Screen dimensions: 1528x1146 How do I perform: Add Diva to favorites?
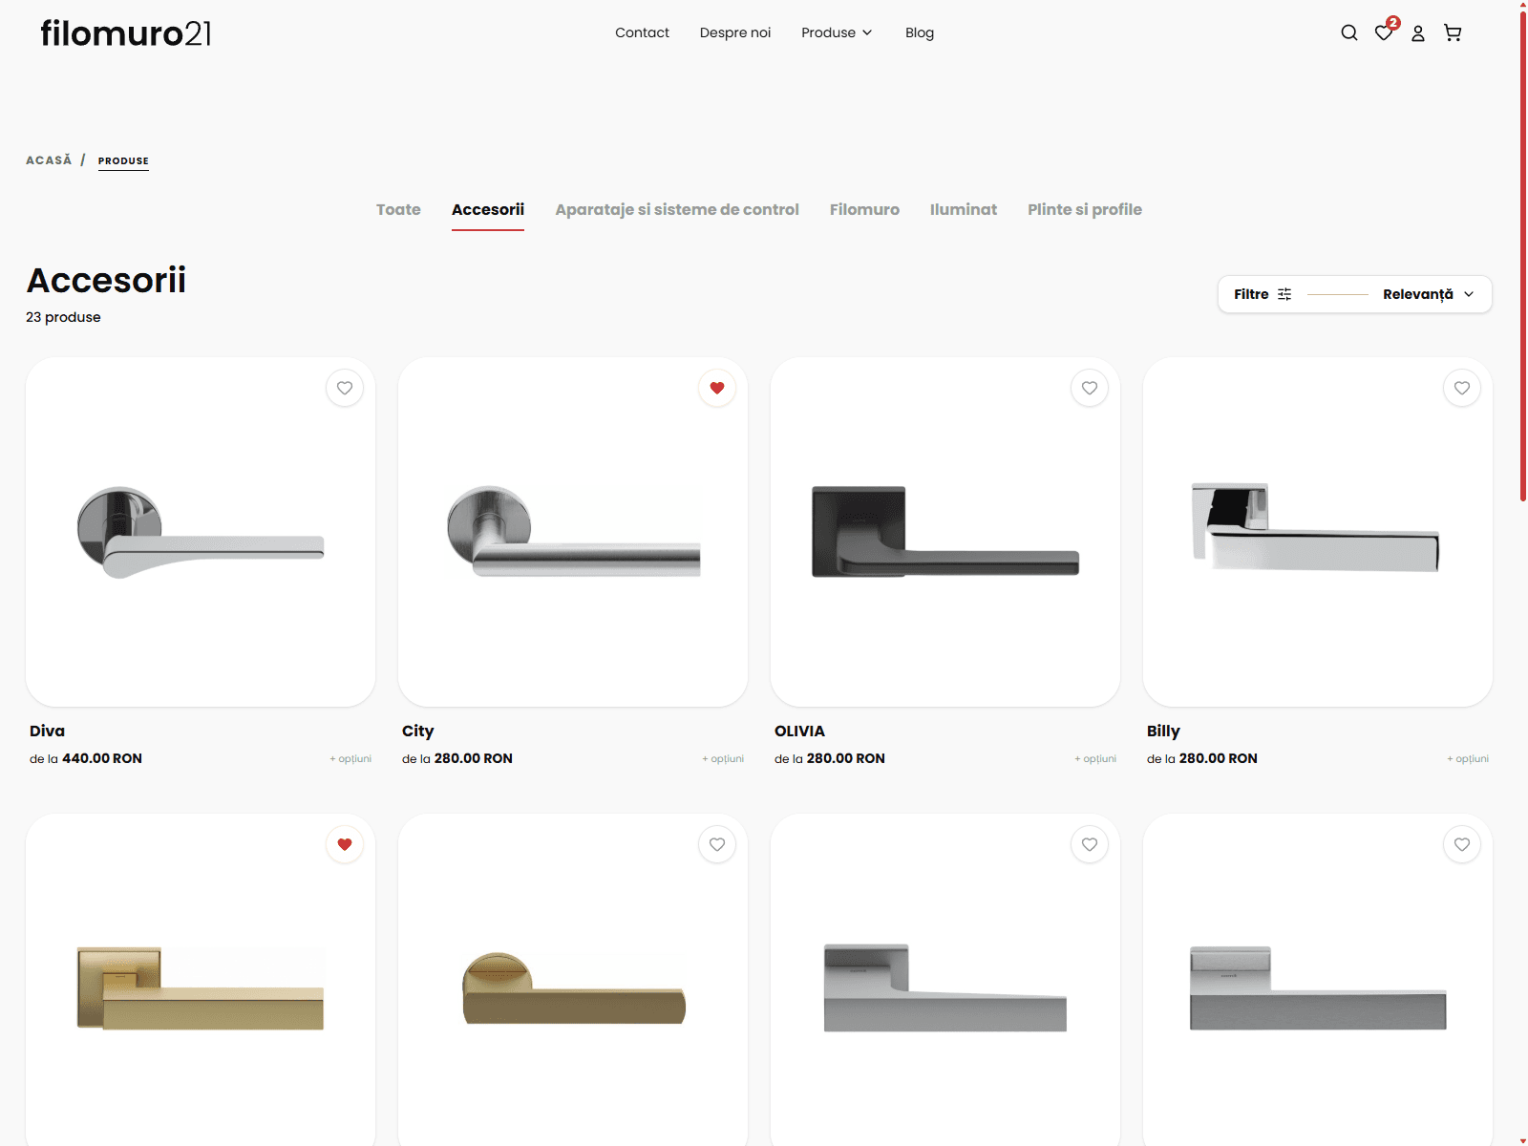point(345,388)
